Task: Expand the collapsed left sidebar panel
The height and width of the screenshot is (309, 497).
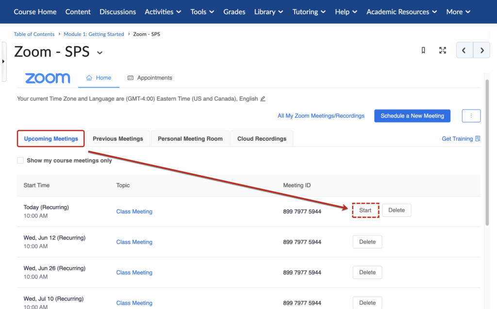Action: click(x=3, y=62)
